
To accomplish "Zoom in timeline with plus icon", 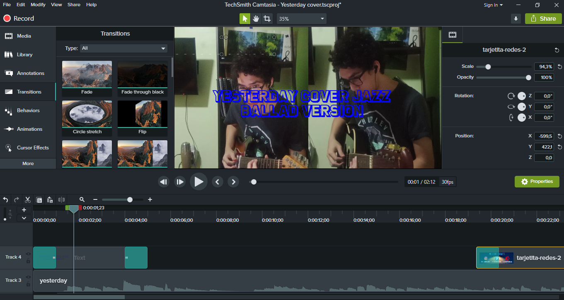I will pyautogui.click(x=150, y=199).
